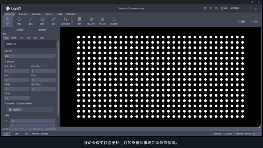Screen dimensions: 263x148
Task: Pick the straight line layout tool
Action: coord(30,21)
